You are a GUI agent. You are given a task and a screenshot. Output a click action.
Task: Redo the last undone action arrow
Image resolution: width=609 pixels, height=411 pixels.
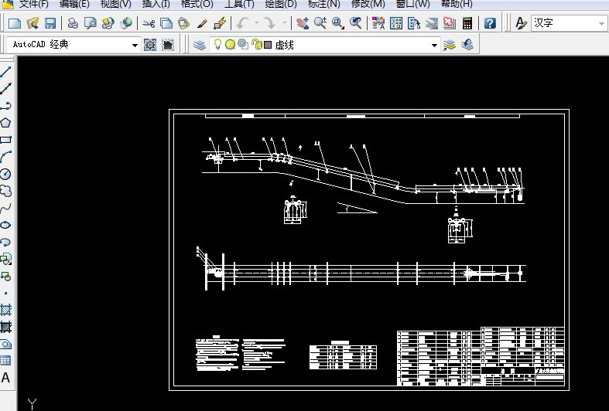[269, 23]
